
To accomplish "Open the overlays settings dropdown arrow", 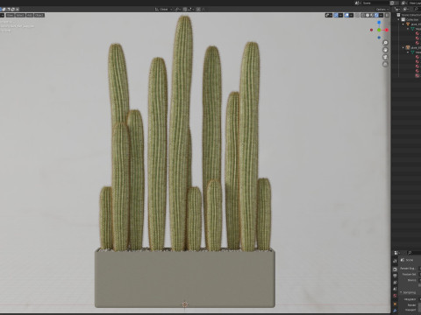I will [351, 15].
